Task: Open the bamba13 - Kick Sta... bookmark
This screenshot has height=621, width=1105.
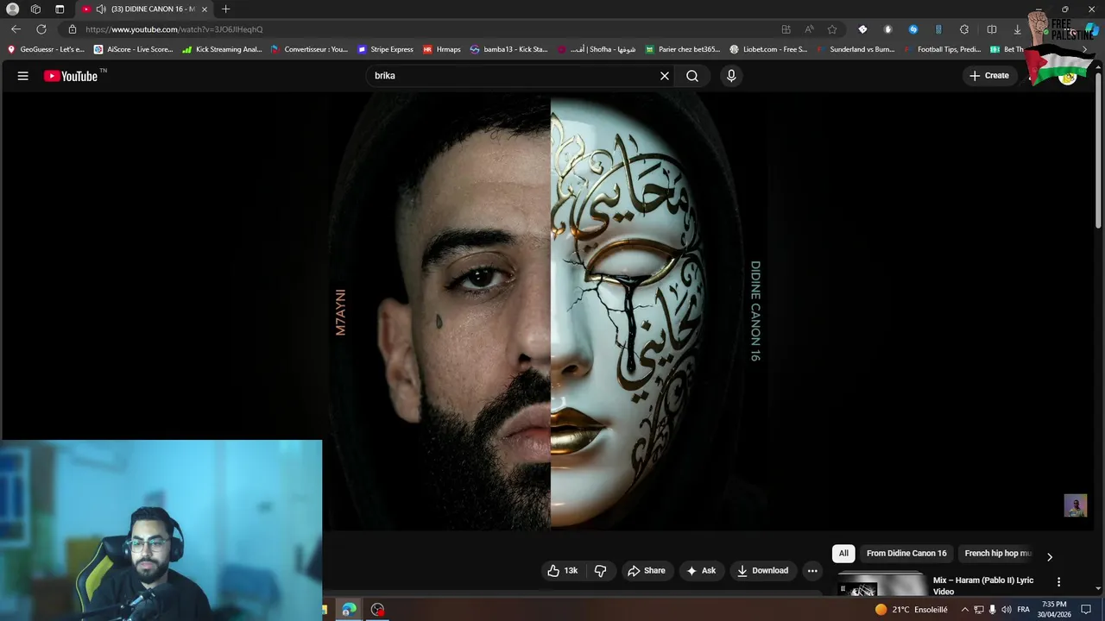Action: click(x=509, y=49)
